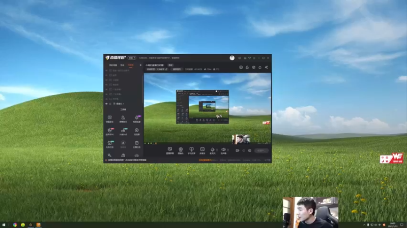Edit the category button with pencil icon
This screenshot has height=228, width=407.
pyautogui.click(x=157, y=69)
